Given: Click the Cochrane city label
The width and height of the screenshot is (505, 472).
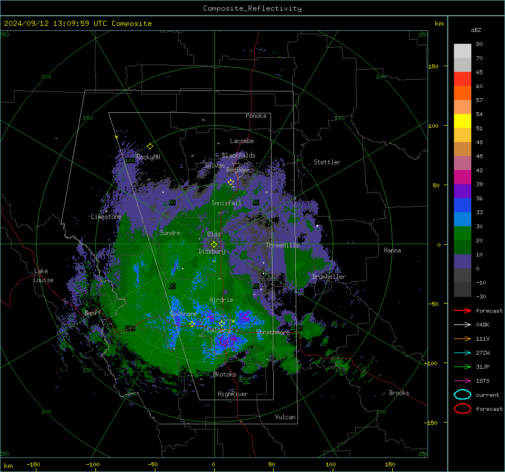Looking at the screenshot, I should pyautogui.click(x=183, y=314).
